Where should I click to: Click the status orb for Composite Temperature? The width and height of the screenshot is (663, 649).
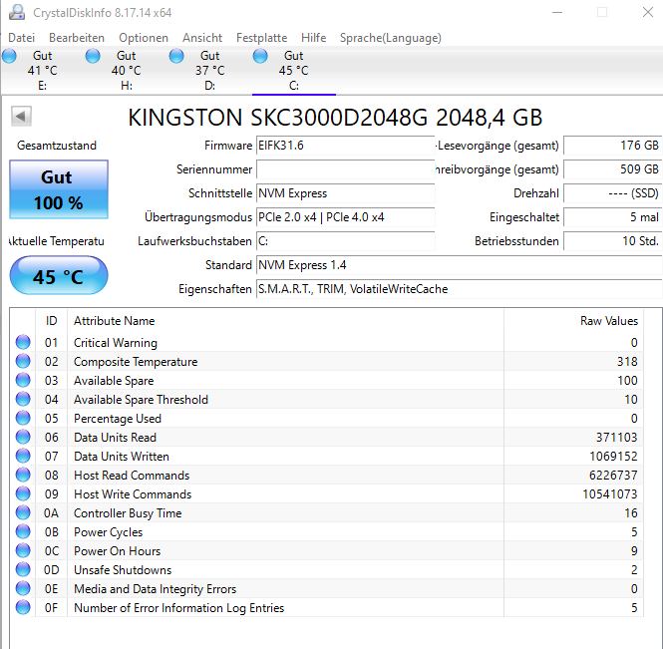pos(23,361)
